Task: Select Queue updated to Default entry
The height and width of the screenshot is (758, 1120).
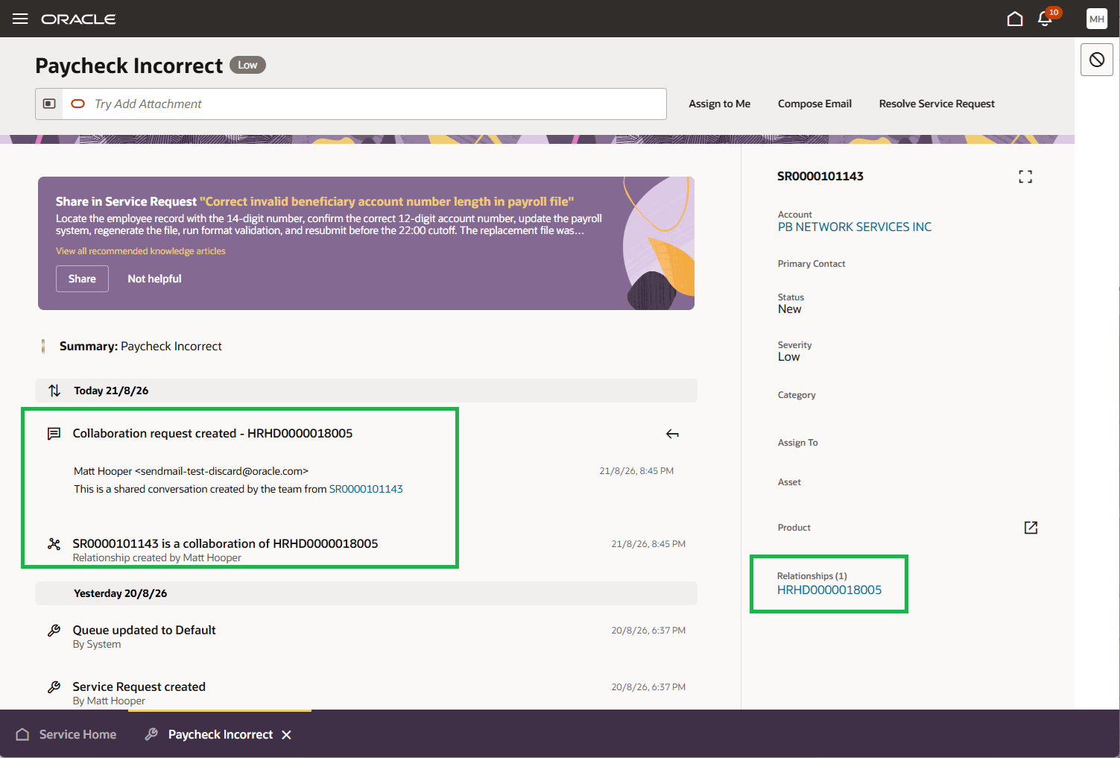Action: coord(144,631)
